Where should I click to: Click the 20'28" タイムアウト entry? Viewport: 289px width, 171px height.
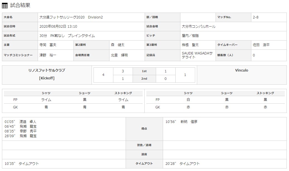(x=183, y=164)
